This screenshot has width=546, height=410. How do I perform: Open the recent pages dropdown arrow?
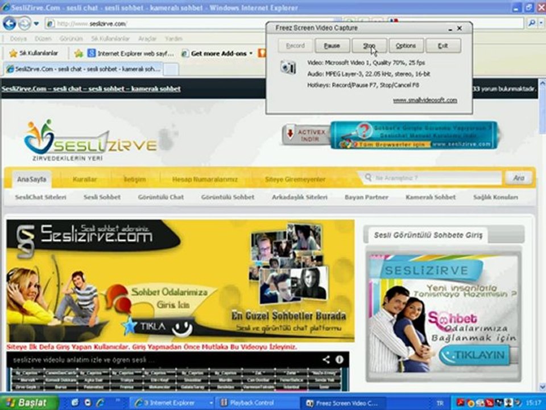(36, 24)
